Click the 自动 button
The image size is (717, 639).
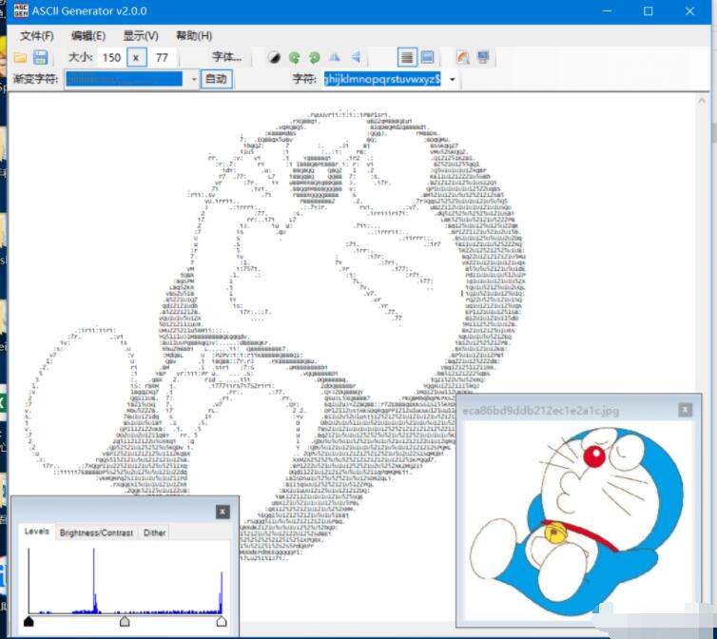(x=216, y=79)
